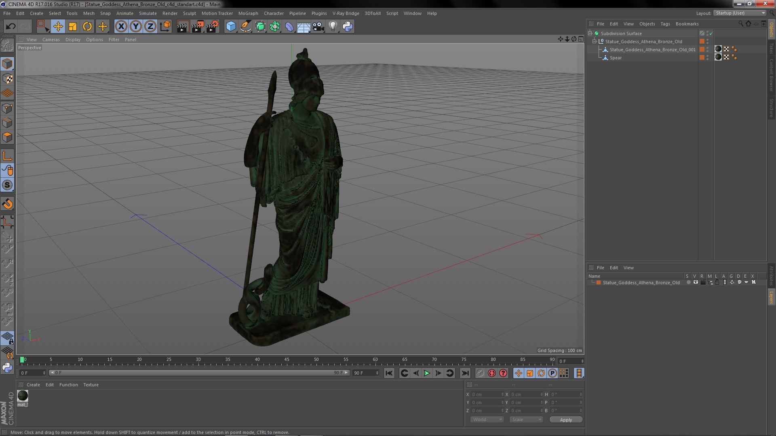The height and width of the screenshot is (436, 776).
Task: Click the Scale tool icon
Action: (x=73, y=27)
